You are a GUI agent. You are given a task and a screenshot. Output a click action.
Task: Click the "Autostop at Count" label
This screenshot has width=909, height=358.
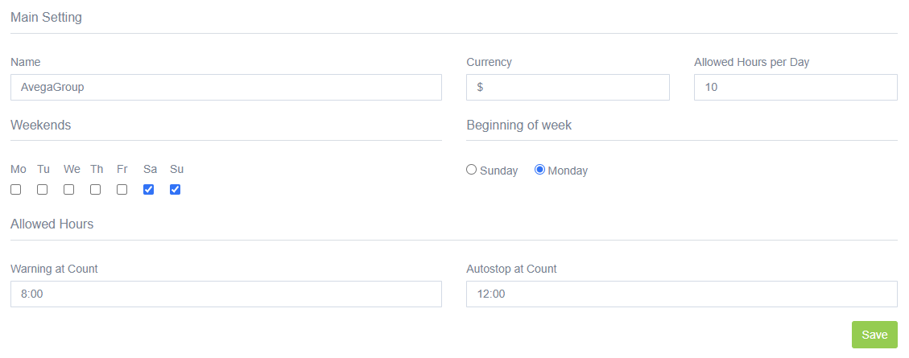click(511, 269)
